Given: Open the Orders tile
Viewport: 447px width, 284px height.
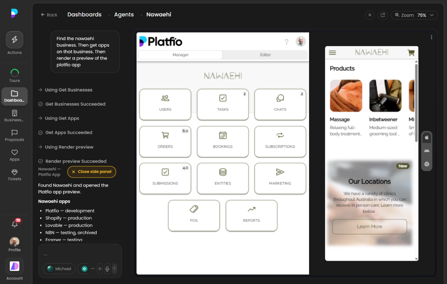Looking at the screenshot, I should [165, 141].
